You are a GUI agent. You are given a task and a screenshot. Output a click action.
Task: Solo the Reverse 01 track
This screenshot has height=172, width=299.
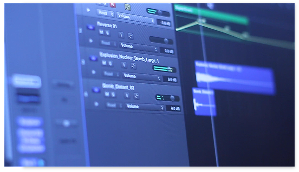click(107, 33)
